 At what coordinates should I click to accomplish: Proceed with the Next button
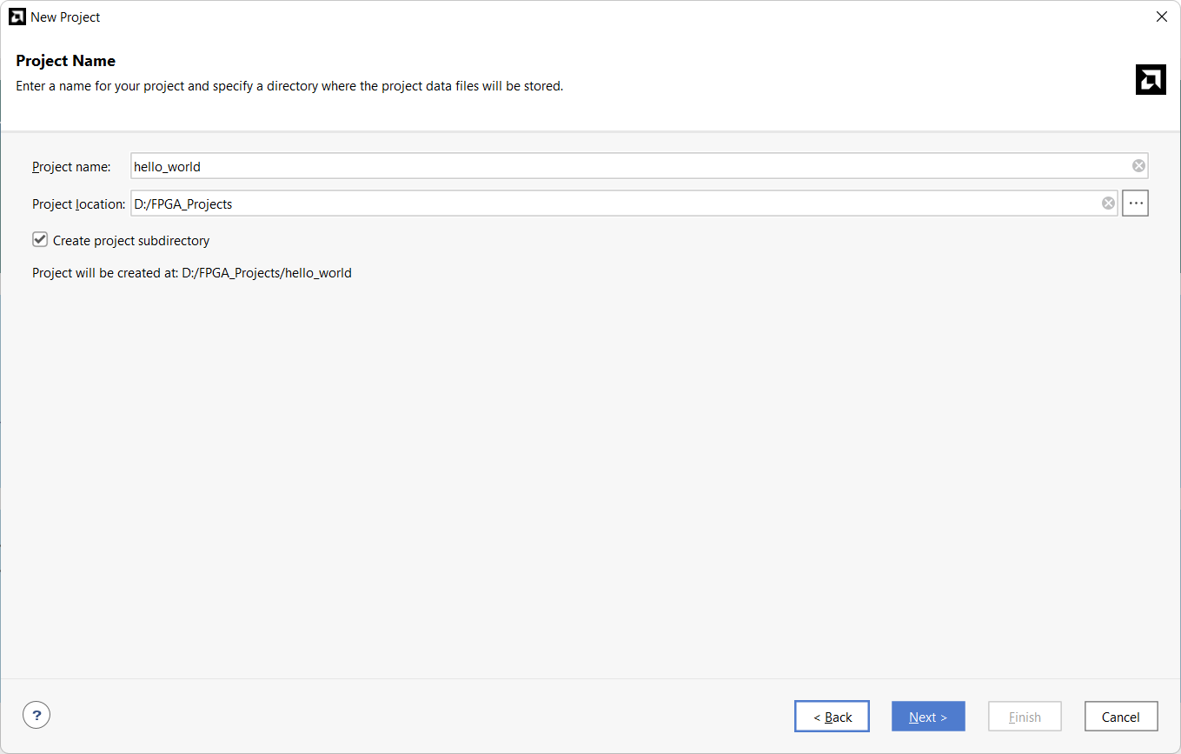pos(928,717)
